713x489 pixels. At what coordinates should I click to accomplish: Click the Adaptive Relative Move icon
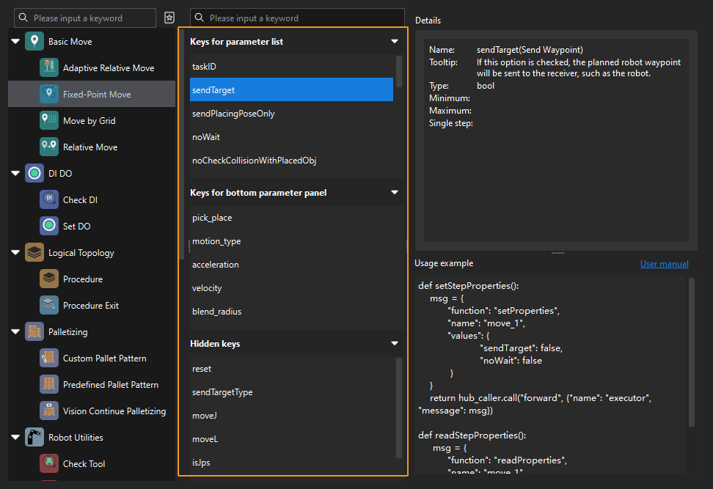tap(49, 68)
